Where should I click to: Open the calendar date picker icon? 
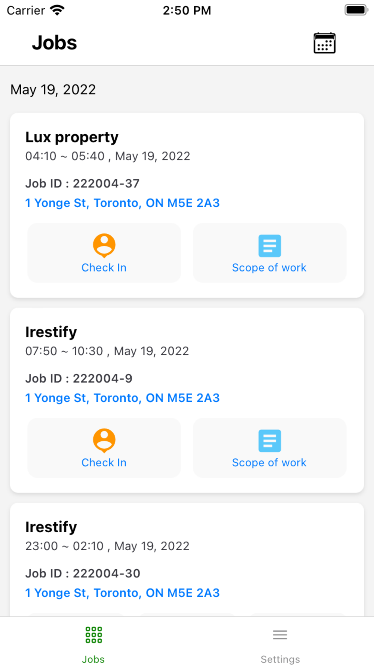[324, 43]
